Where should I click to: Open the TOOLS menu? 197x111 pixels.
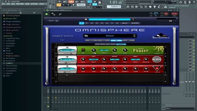tap(42, 4)
